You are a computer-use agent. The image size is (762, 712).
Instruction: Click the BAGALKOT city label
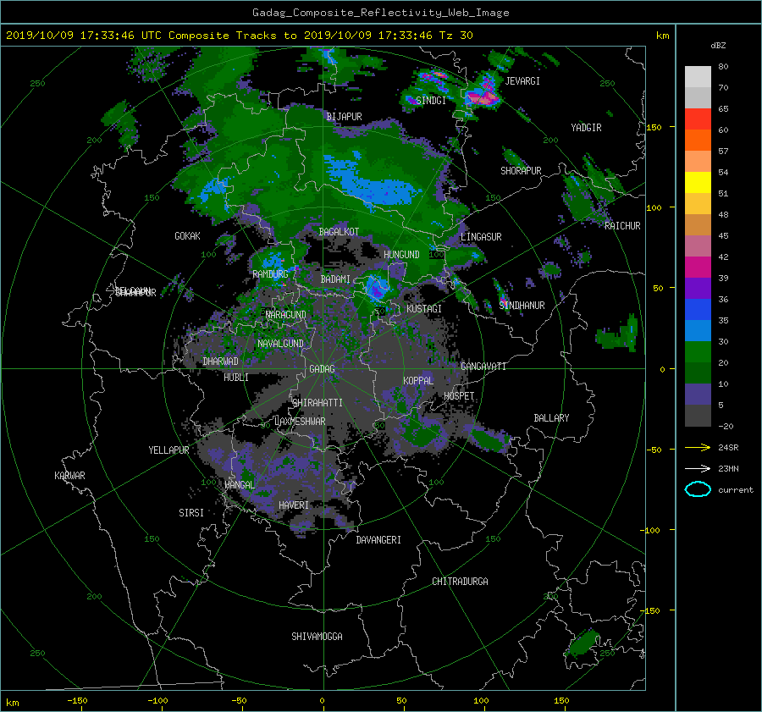[x=339, y=232]
